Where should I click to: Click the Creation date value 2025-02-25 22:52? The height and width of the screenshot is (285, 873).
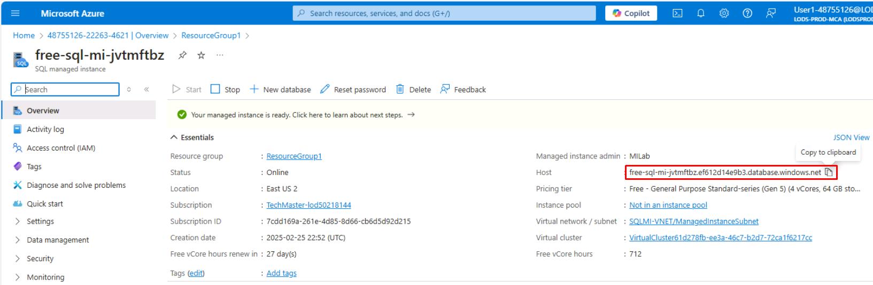click(x=306, y=238)
